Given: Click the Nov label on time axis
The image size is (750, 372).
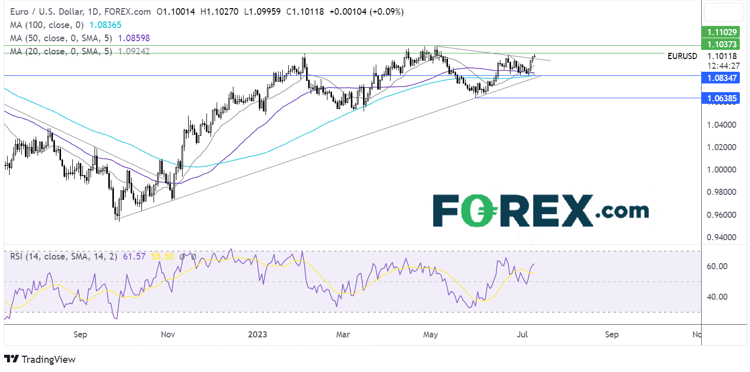Looking at the screenshot, I should (x=168, y=334).
